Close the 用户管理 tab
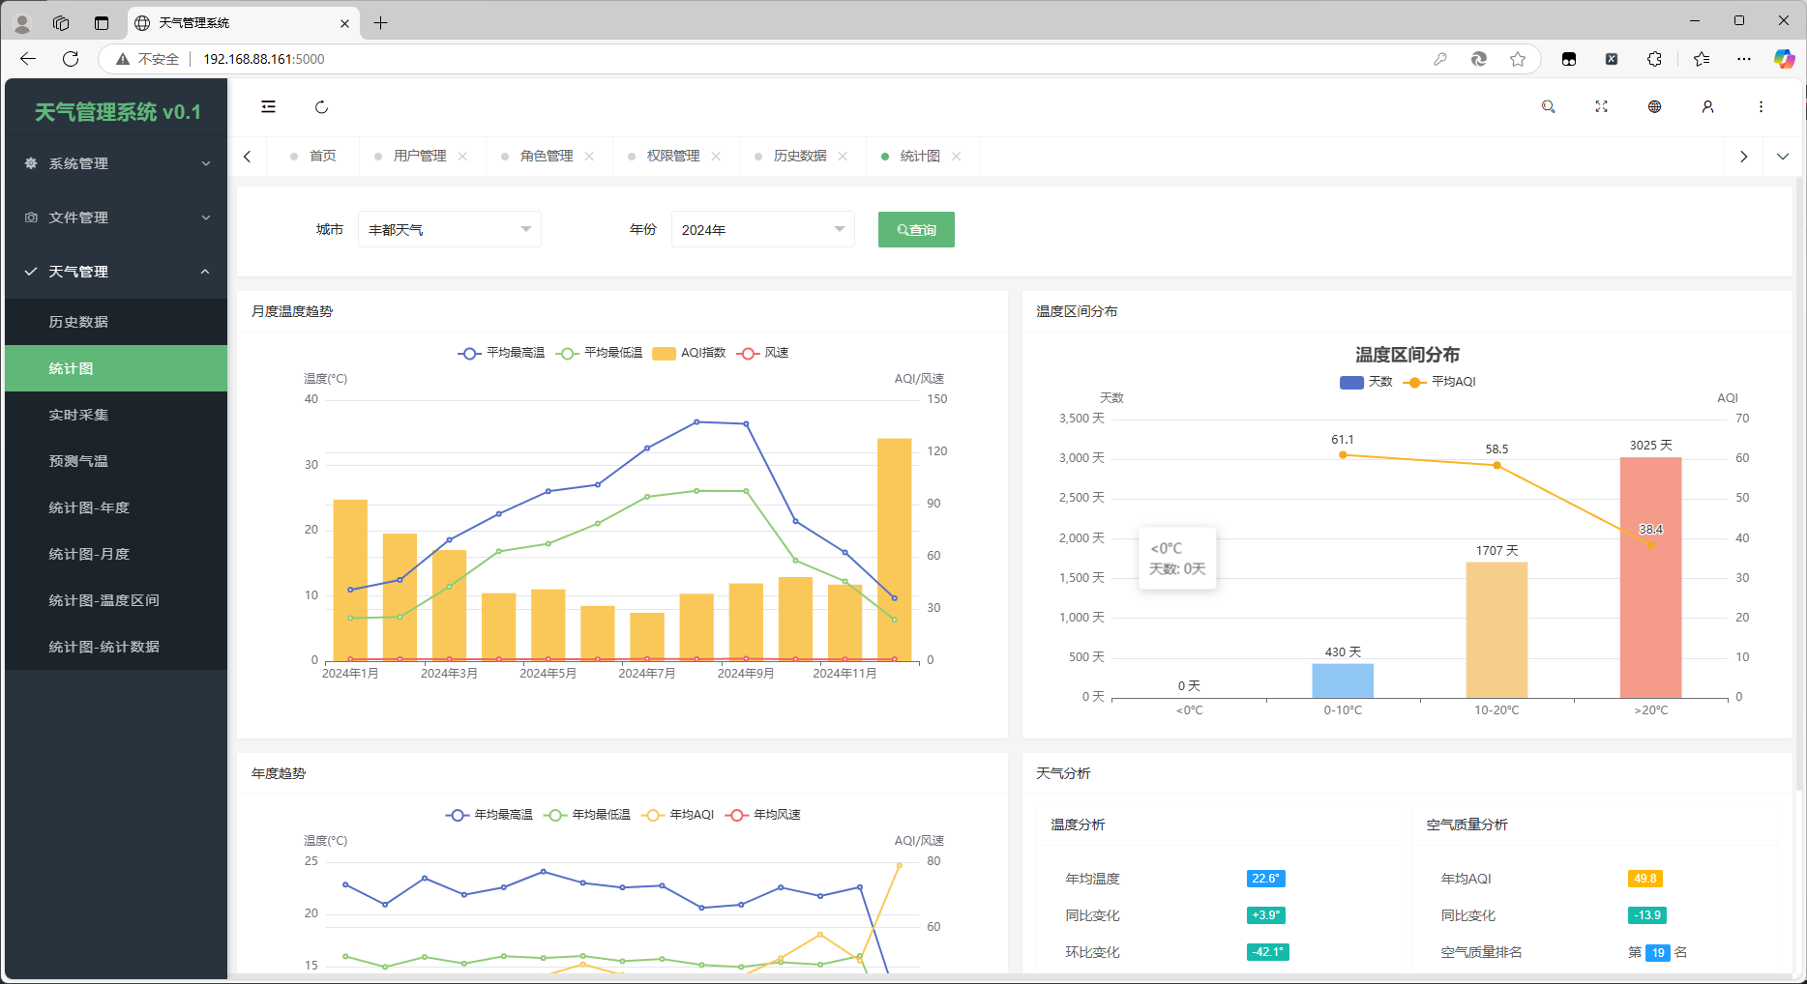The height and width of the screenshot is (984, 1807). coord(462,156)
